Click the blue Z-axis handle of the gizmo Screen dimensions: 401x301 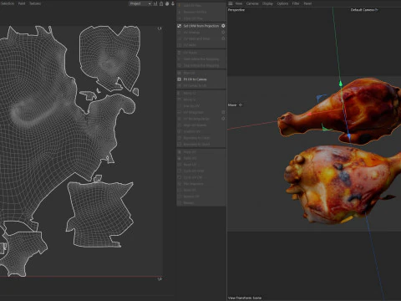coord(348,136)
